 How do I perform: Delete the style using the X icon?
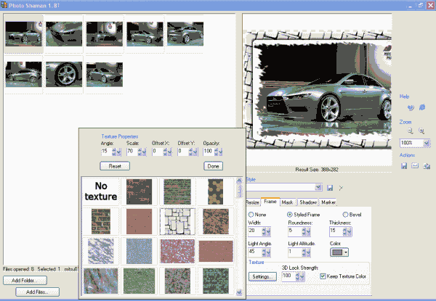(x=339, y=189)
